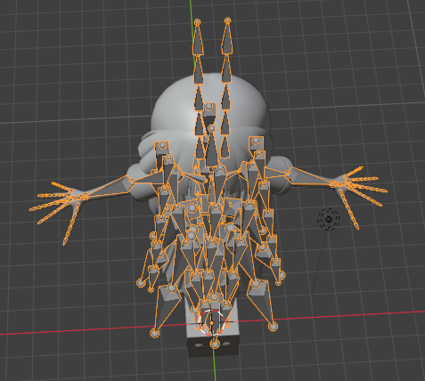
Task: Select the point light object in viewport
Action: coord(328,219)
